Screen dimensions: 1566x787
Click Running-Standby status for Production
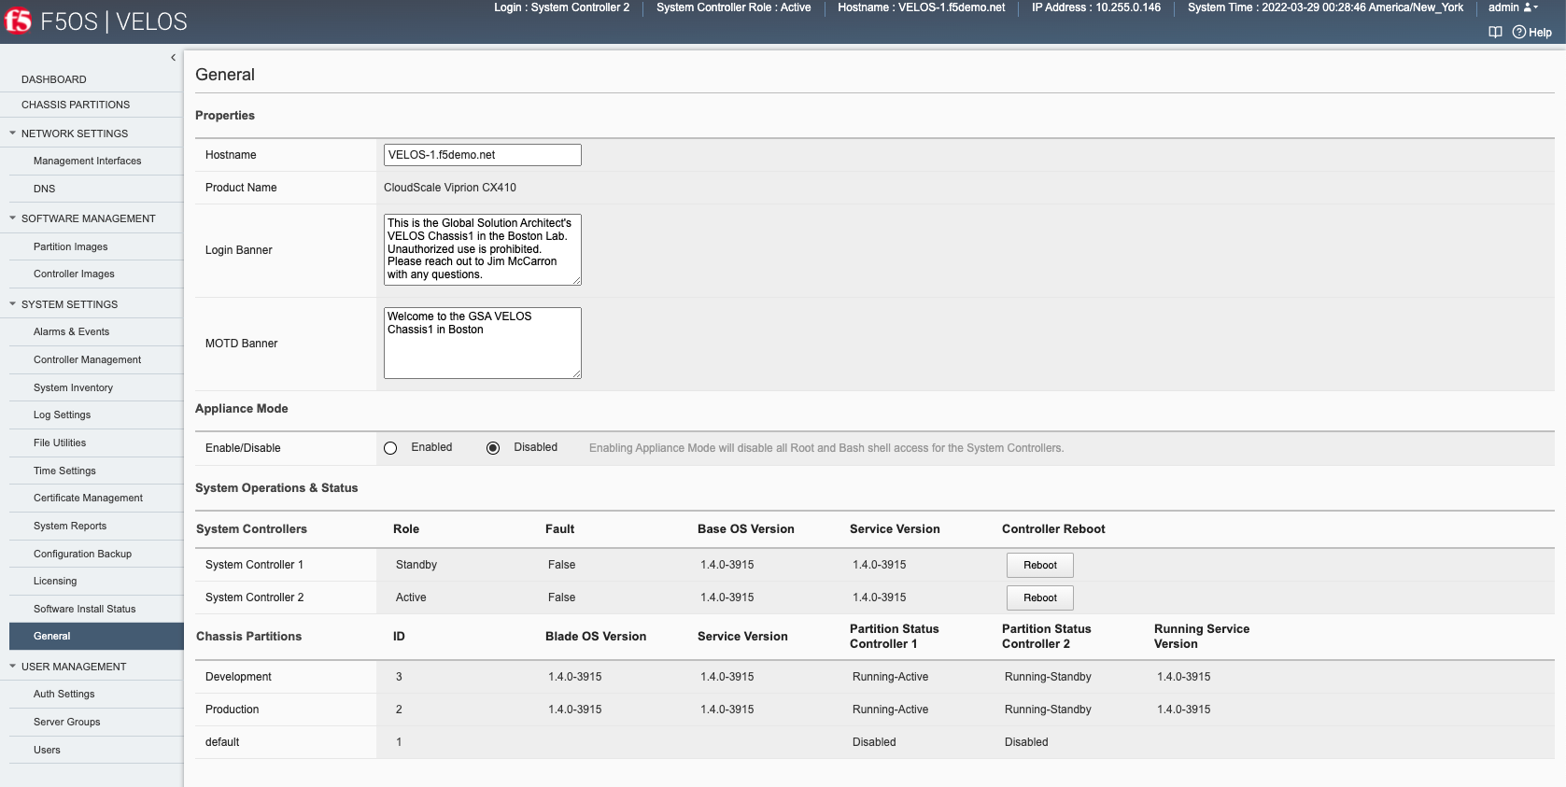[x=1048, y=710]
